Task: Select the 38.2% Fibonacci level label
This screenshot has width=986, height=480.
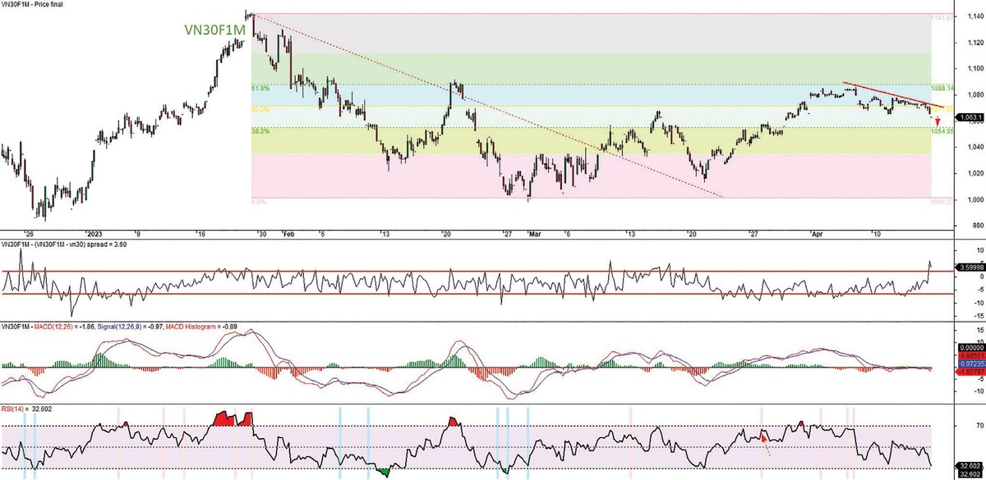Action: click(260, 130)
